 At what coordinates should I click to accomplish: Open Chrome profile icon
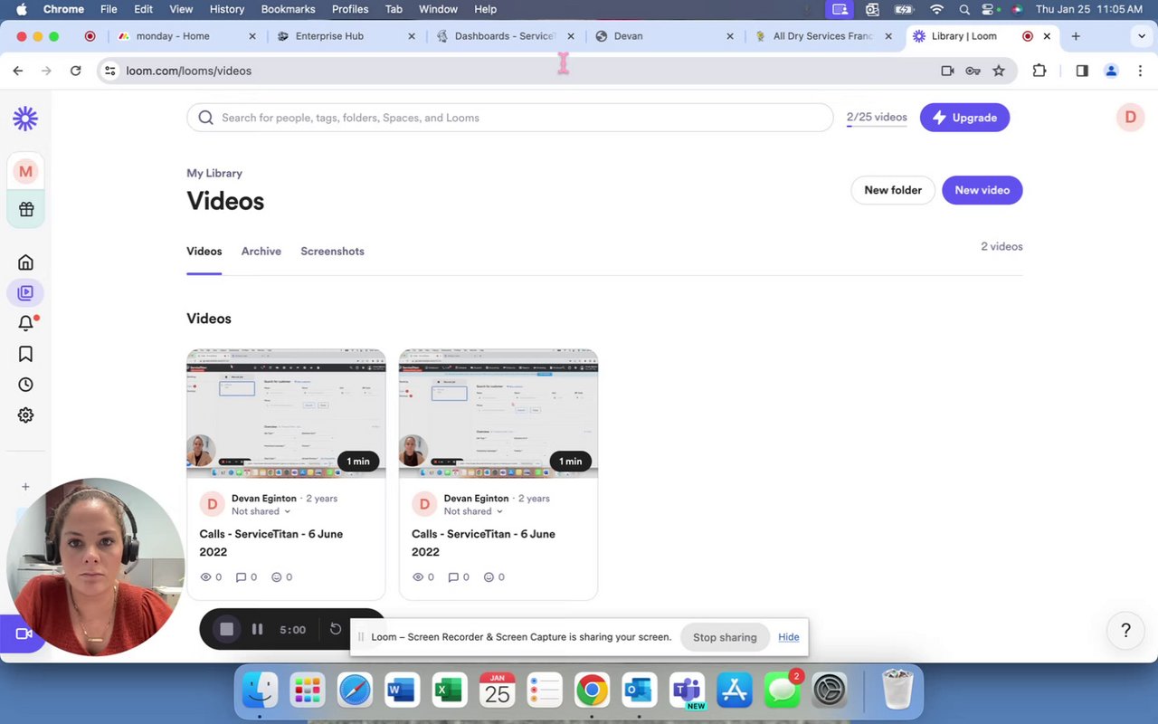[x=1111, y=71]
